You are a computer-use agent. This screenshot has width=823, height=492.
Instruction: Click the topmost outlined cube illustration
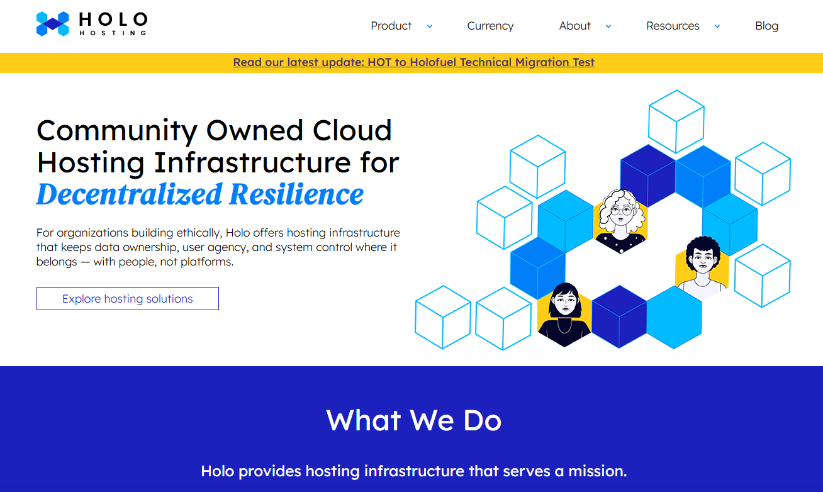[x=676, y=121]
